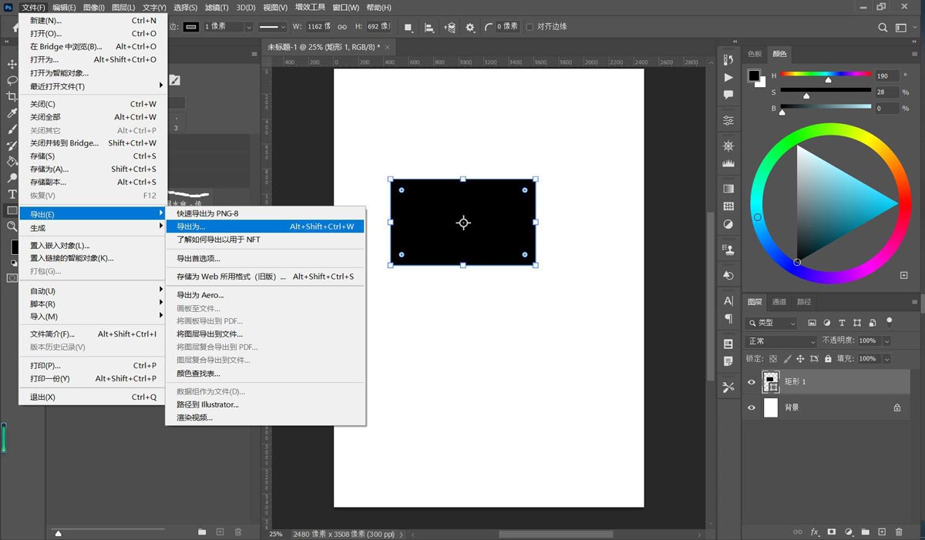The height and width of the screenshot is (540, 925).
Task: Open the Paragraph panel icon
Action: coord(728,318)
